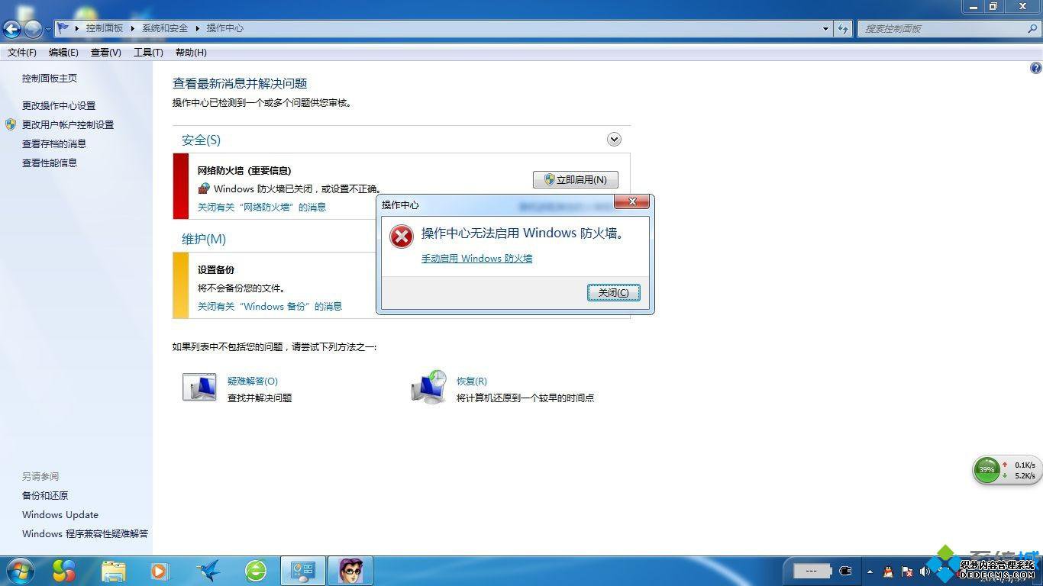
Task: Open Windows 程序兼容性疑难解答 link
Action: coord(86,533)
